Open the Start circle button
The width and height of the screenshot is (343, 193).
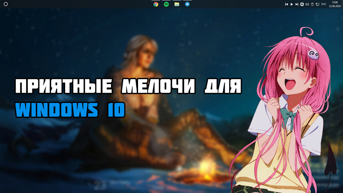click(x=6, y=4)
